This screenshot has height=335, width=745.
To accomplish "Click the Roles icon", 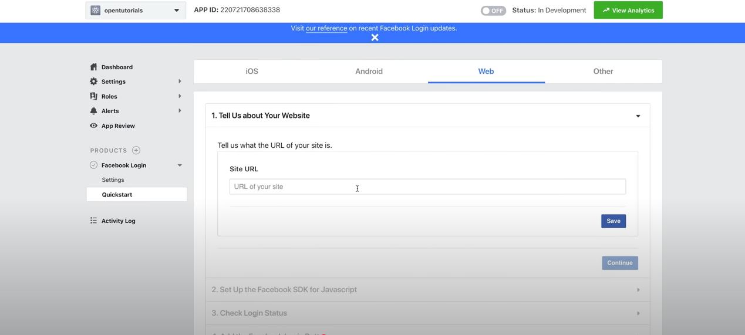I will [x=93, y=96].
